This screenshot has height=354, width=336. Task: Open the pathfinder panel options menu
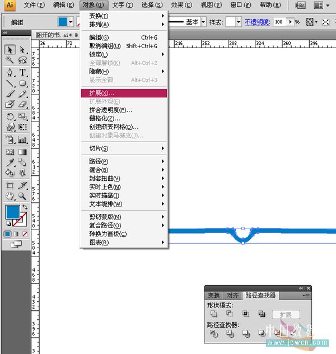pos(306,296)
